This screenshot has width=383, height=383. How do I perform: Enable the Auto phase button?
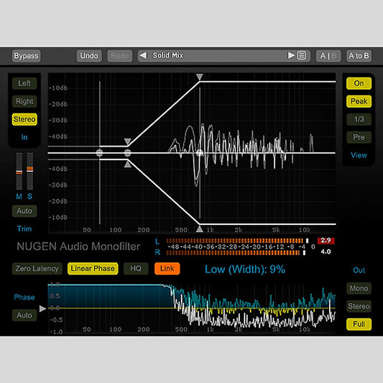[x=24, y=315]
